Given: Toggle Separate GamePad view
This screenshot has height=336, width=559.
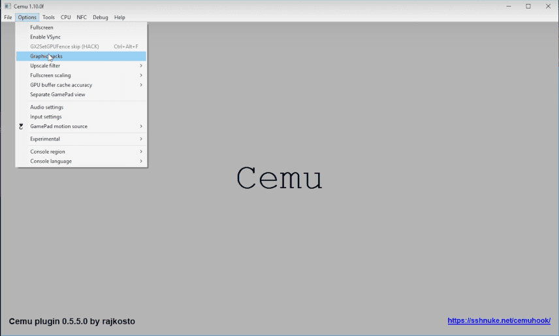Looking at the screenshot, I should click(x=57, y=95).
